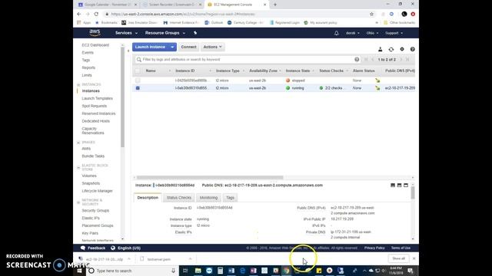Click the horizontal scrollbar of the instances table
This screenshot has height=276, width=492.
210,177
